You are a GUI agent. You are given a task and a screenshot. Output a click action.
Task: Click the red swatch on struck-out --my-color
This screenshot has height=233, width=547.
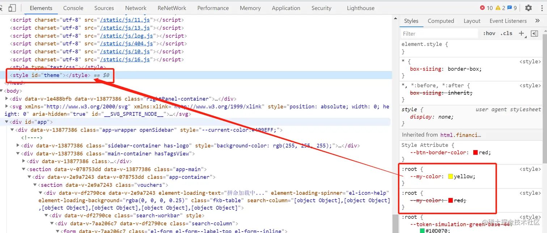[450, 200]
